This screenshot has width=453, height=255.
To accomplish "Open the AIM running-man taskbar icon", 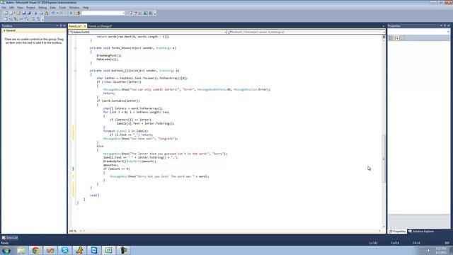I will coord(79,250).
